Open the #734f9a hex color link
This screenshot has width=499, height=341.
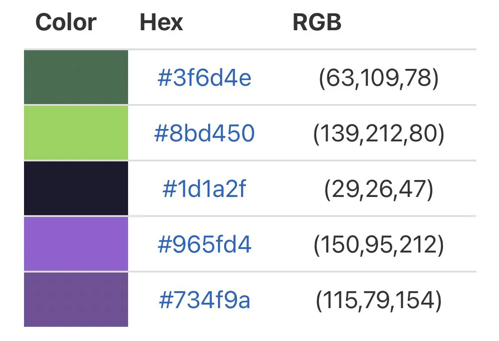tap(204, 300)
